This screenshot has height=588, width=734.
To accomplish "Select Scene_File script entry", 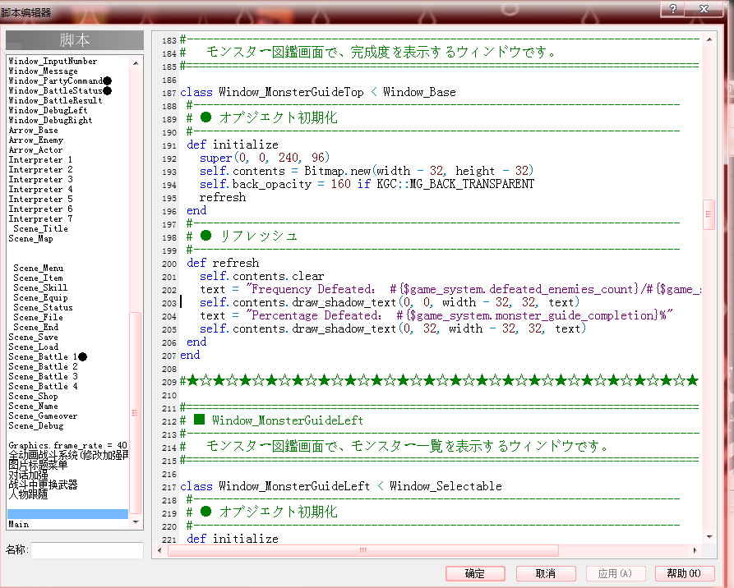I will (x=38, y=317).
